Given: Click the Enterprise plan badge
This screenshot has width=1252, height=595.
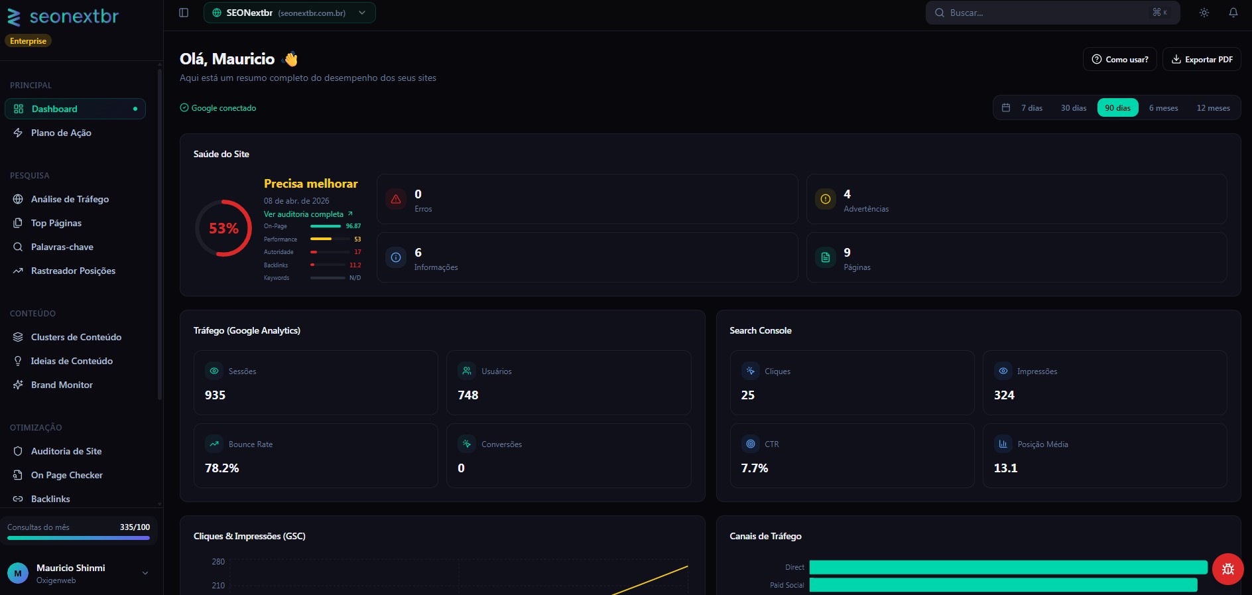Looking at the screenshot, I should pos(28,41).
